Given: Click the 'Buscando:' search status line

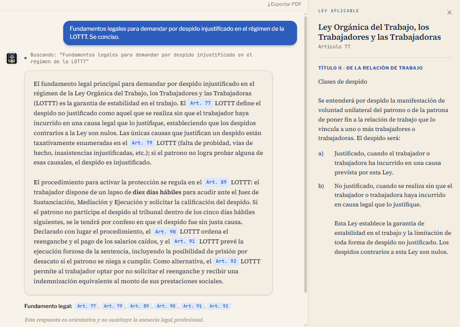Looking at the screenshot, I should pyautogui.click(x=141, y=58).
